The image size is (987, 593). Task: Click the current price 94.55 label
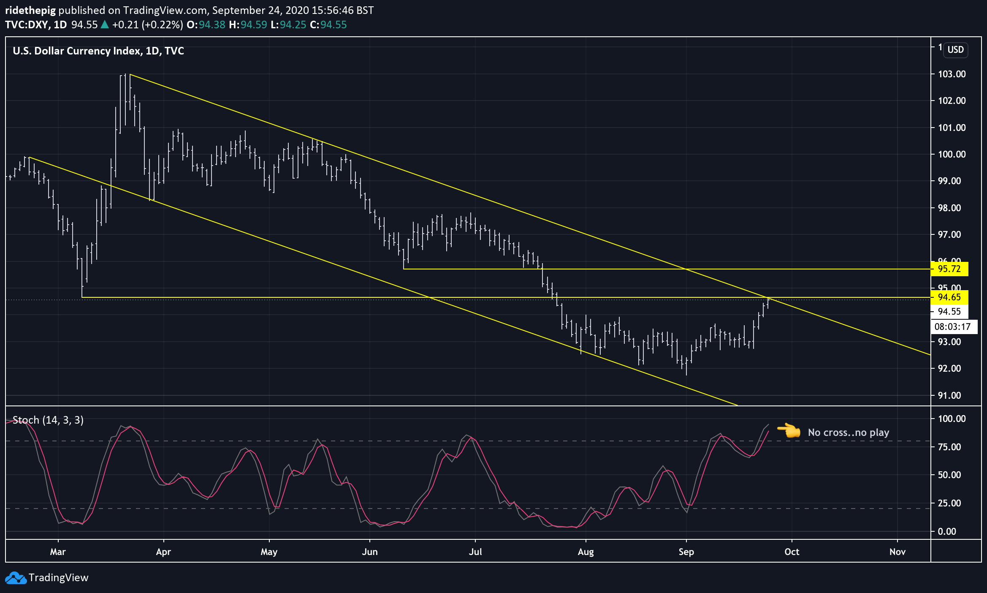coord(949,312)
